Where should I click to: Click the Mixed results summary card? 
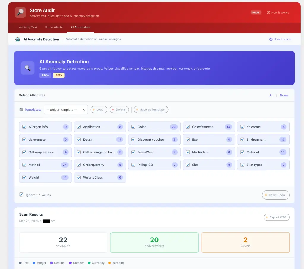pyautogui.click(x=245, y=242)
